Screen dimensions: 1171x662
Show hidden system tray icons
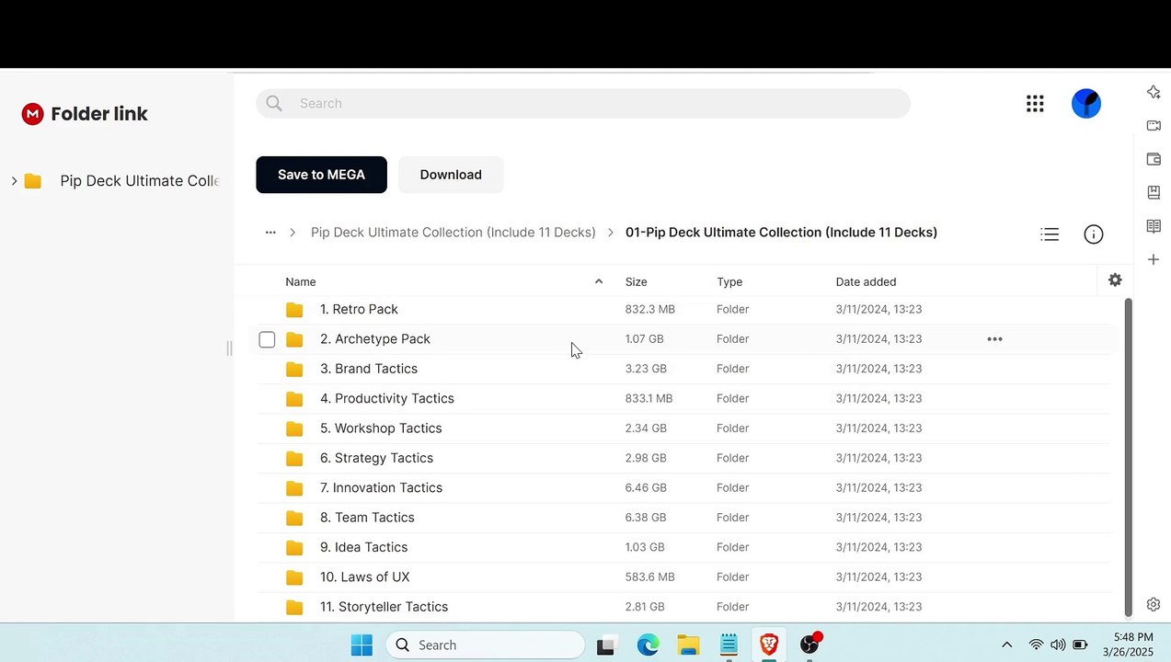click(1006, 645)
